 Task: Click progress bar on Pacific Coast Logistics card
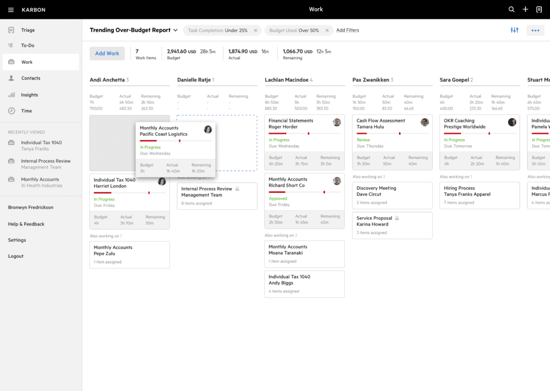coord(176,141)
